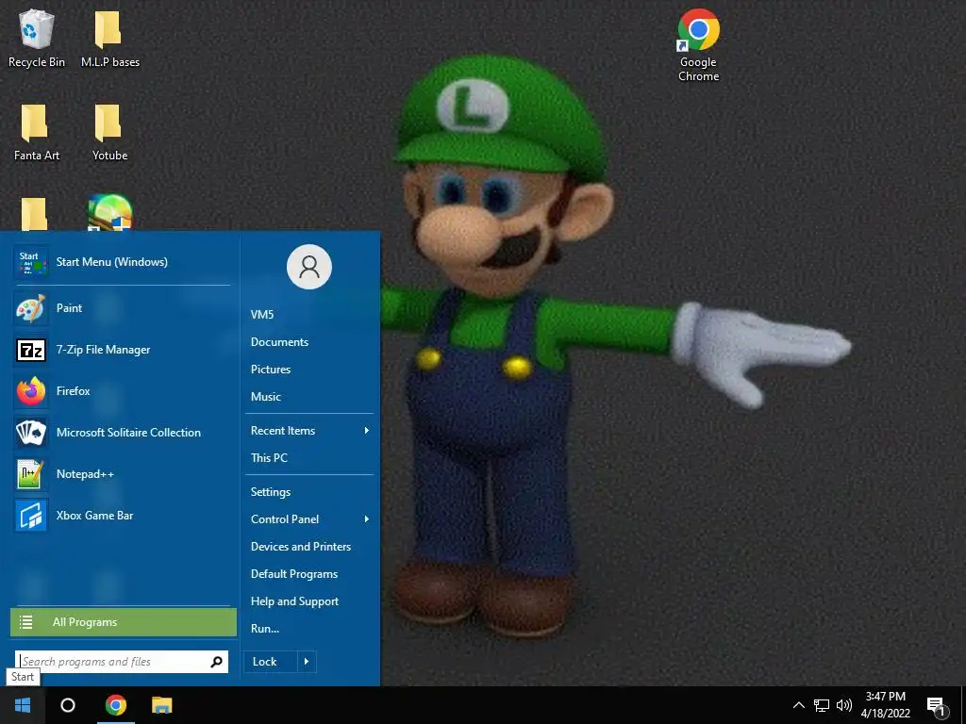
Task: Launch Paint from the start menu
Action: coord(124,308)
